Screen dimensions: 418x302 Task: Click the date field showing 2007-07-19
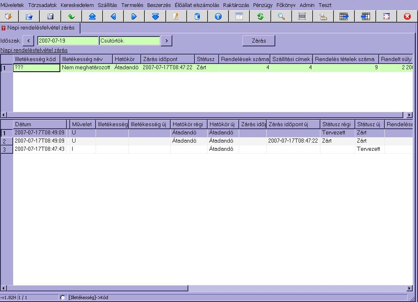(68, 41)
